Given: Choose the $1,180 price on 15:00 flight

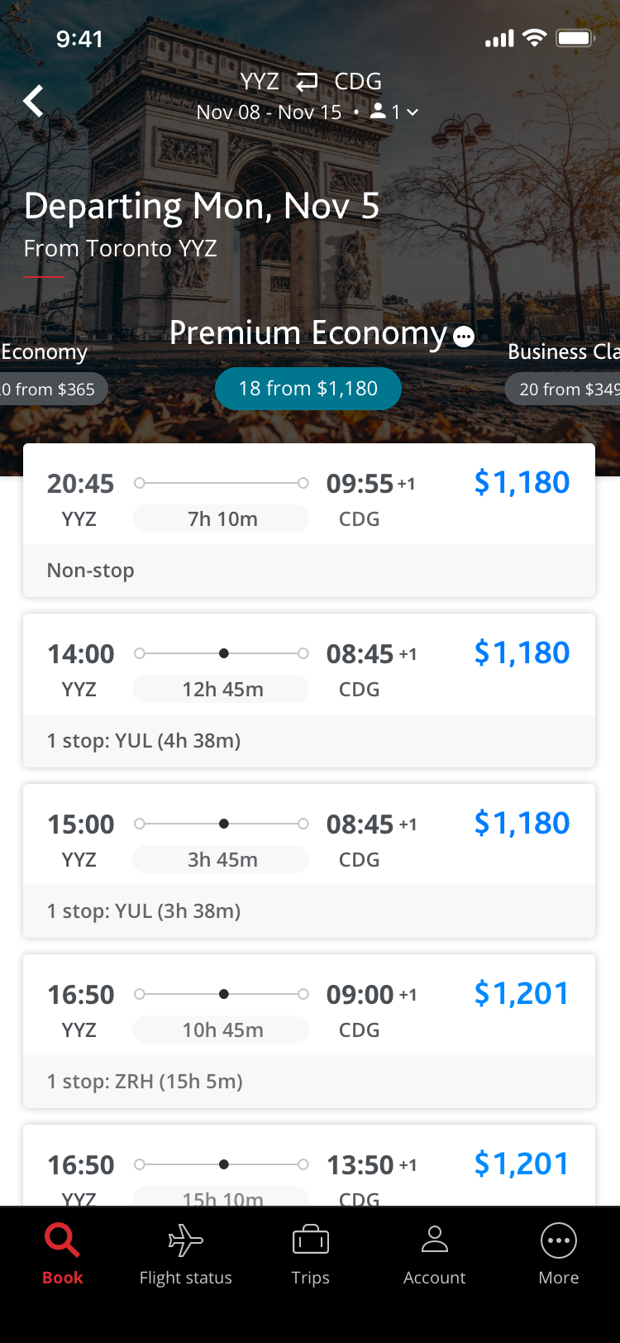Looking at the screenshot, I should [x=522, y=824].
